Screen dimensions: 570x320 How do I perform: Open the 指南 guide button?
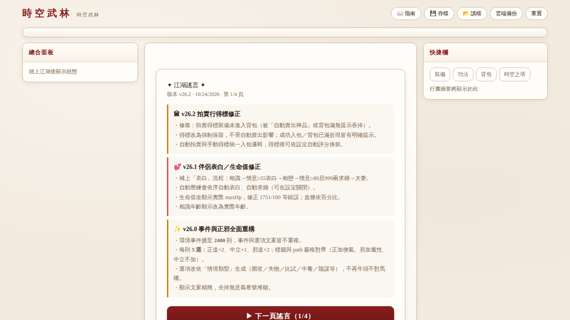point(406,13)
